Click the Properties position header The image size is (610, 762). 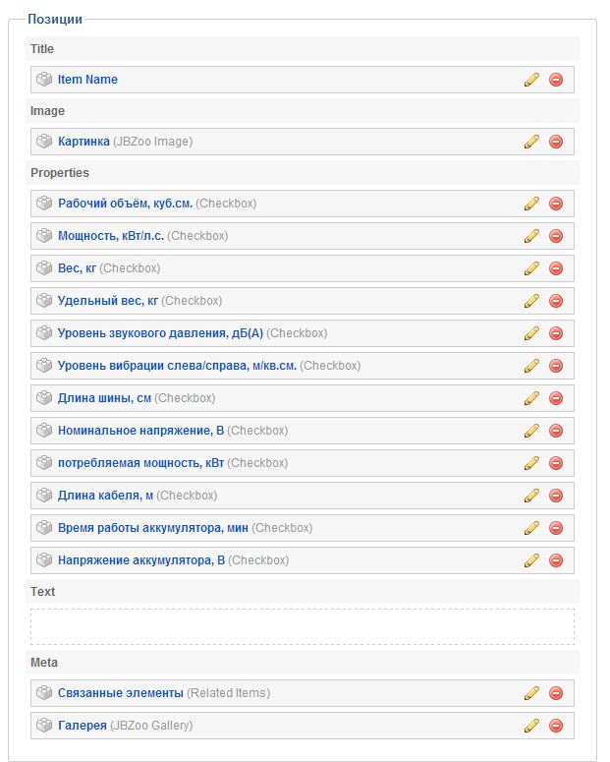coord(60,173)
